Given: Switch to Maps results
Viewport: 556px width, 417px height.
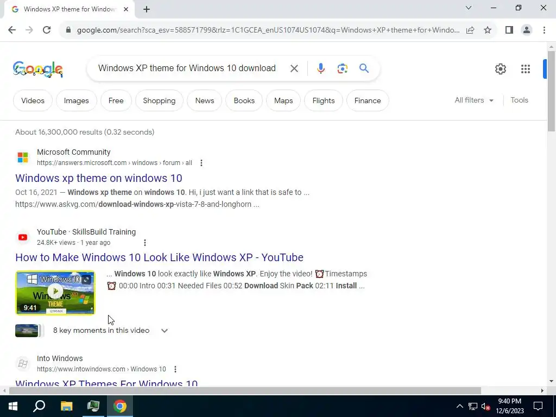Looking at the screenshot, I should (283, 100).
